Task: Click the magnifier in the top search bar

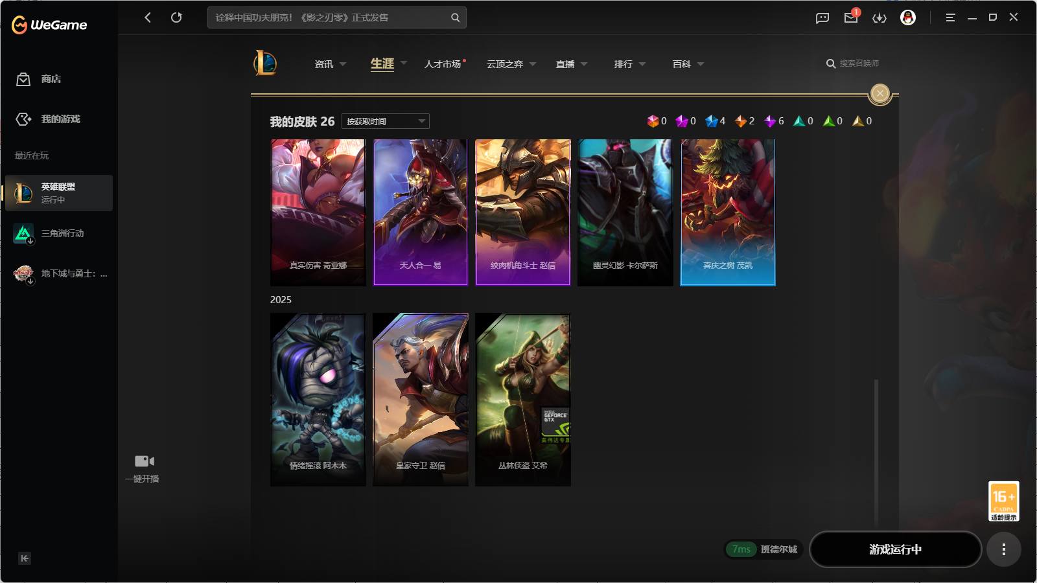Action: click(x=456, y=17)
